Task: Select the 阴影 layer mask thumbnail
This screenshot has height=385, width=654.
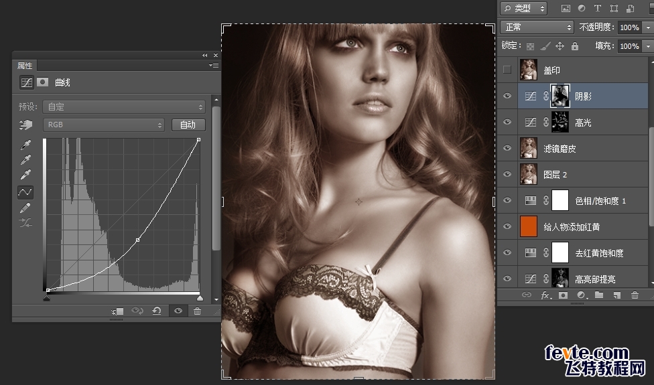Action: pyautogui.click(x=560, y=96)
